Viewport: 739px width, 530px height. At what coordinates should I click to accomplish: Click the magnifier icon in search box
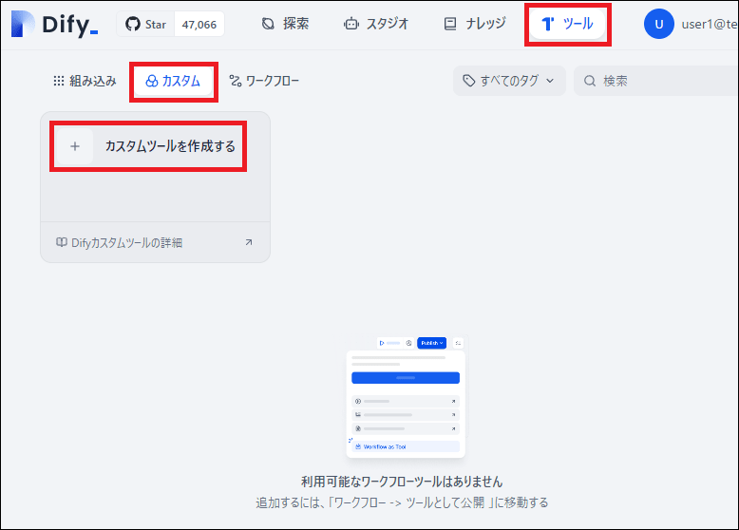coord(591,81)
